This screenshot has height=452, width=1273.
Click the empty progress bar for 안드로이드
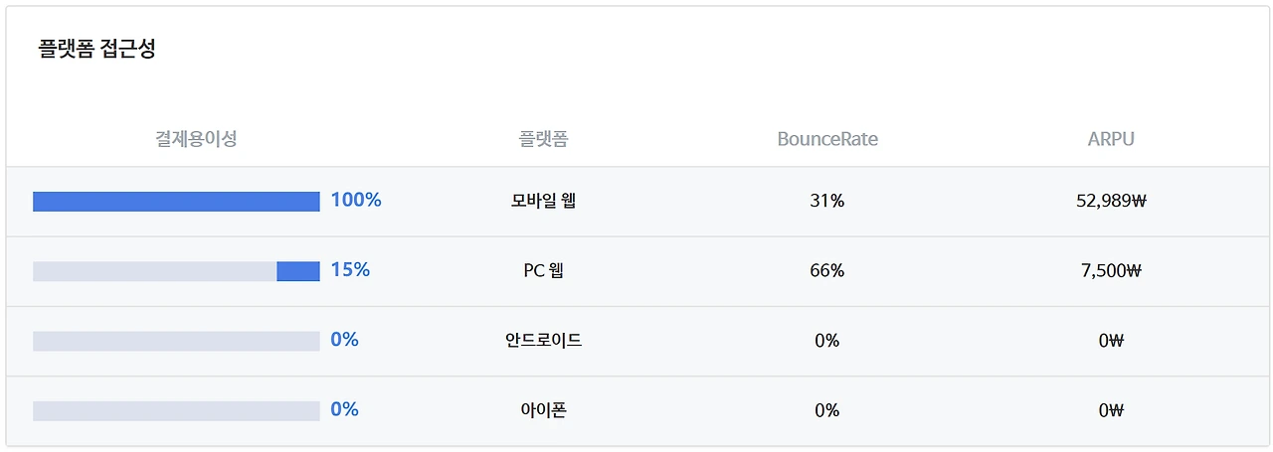click(176, 341)
